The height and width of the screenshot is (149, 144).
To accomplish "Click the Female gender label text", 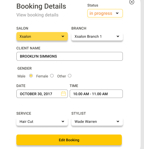I will (x=42, y=76).
